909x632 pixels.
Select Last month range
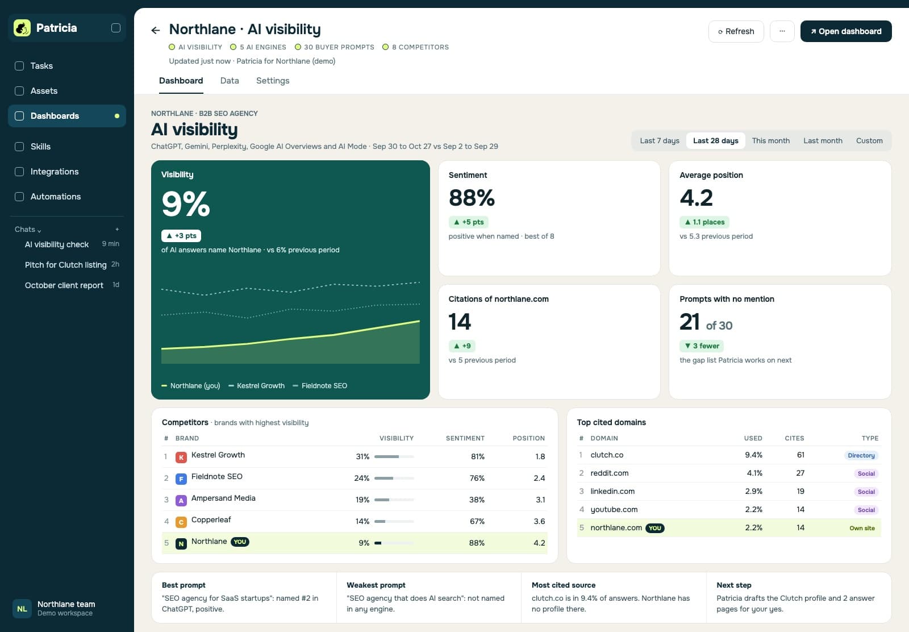[x=823, y=141]
